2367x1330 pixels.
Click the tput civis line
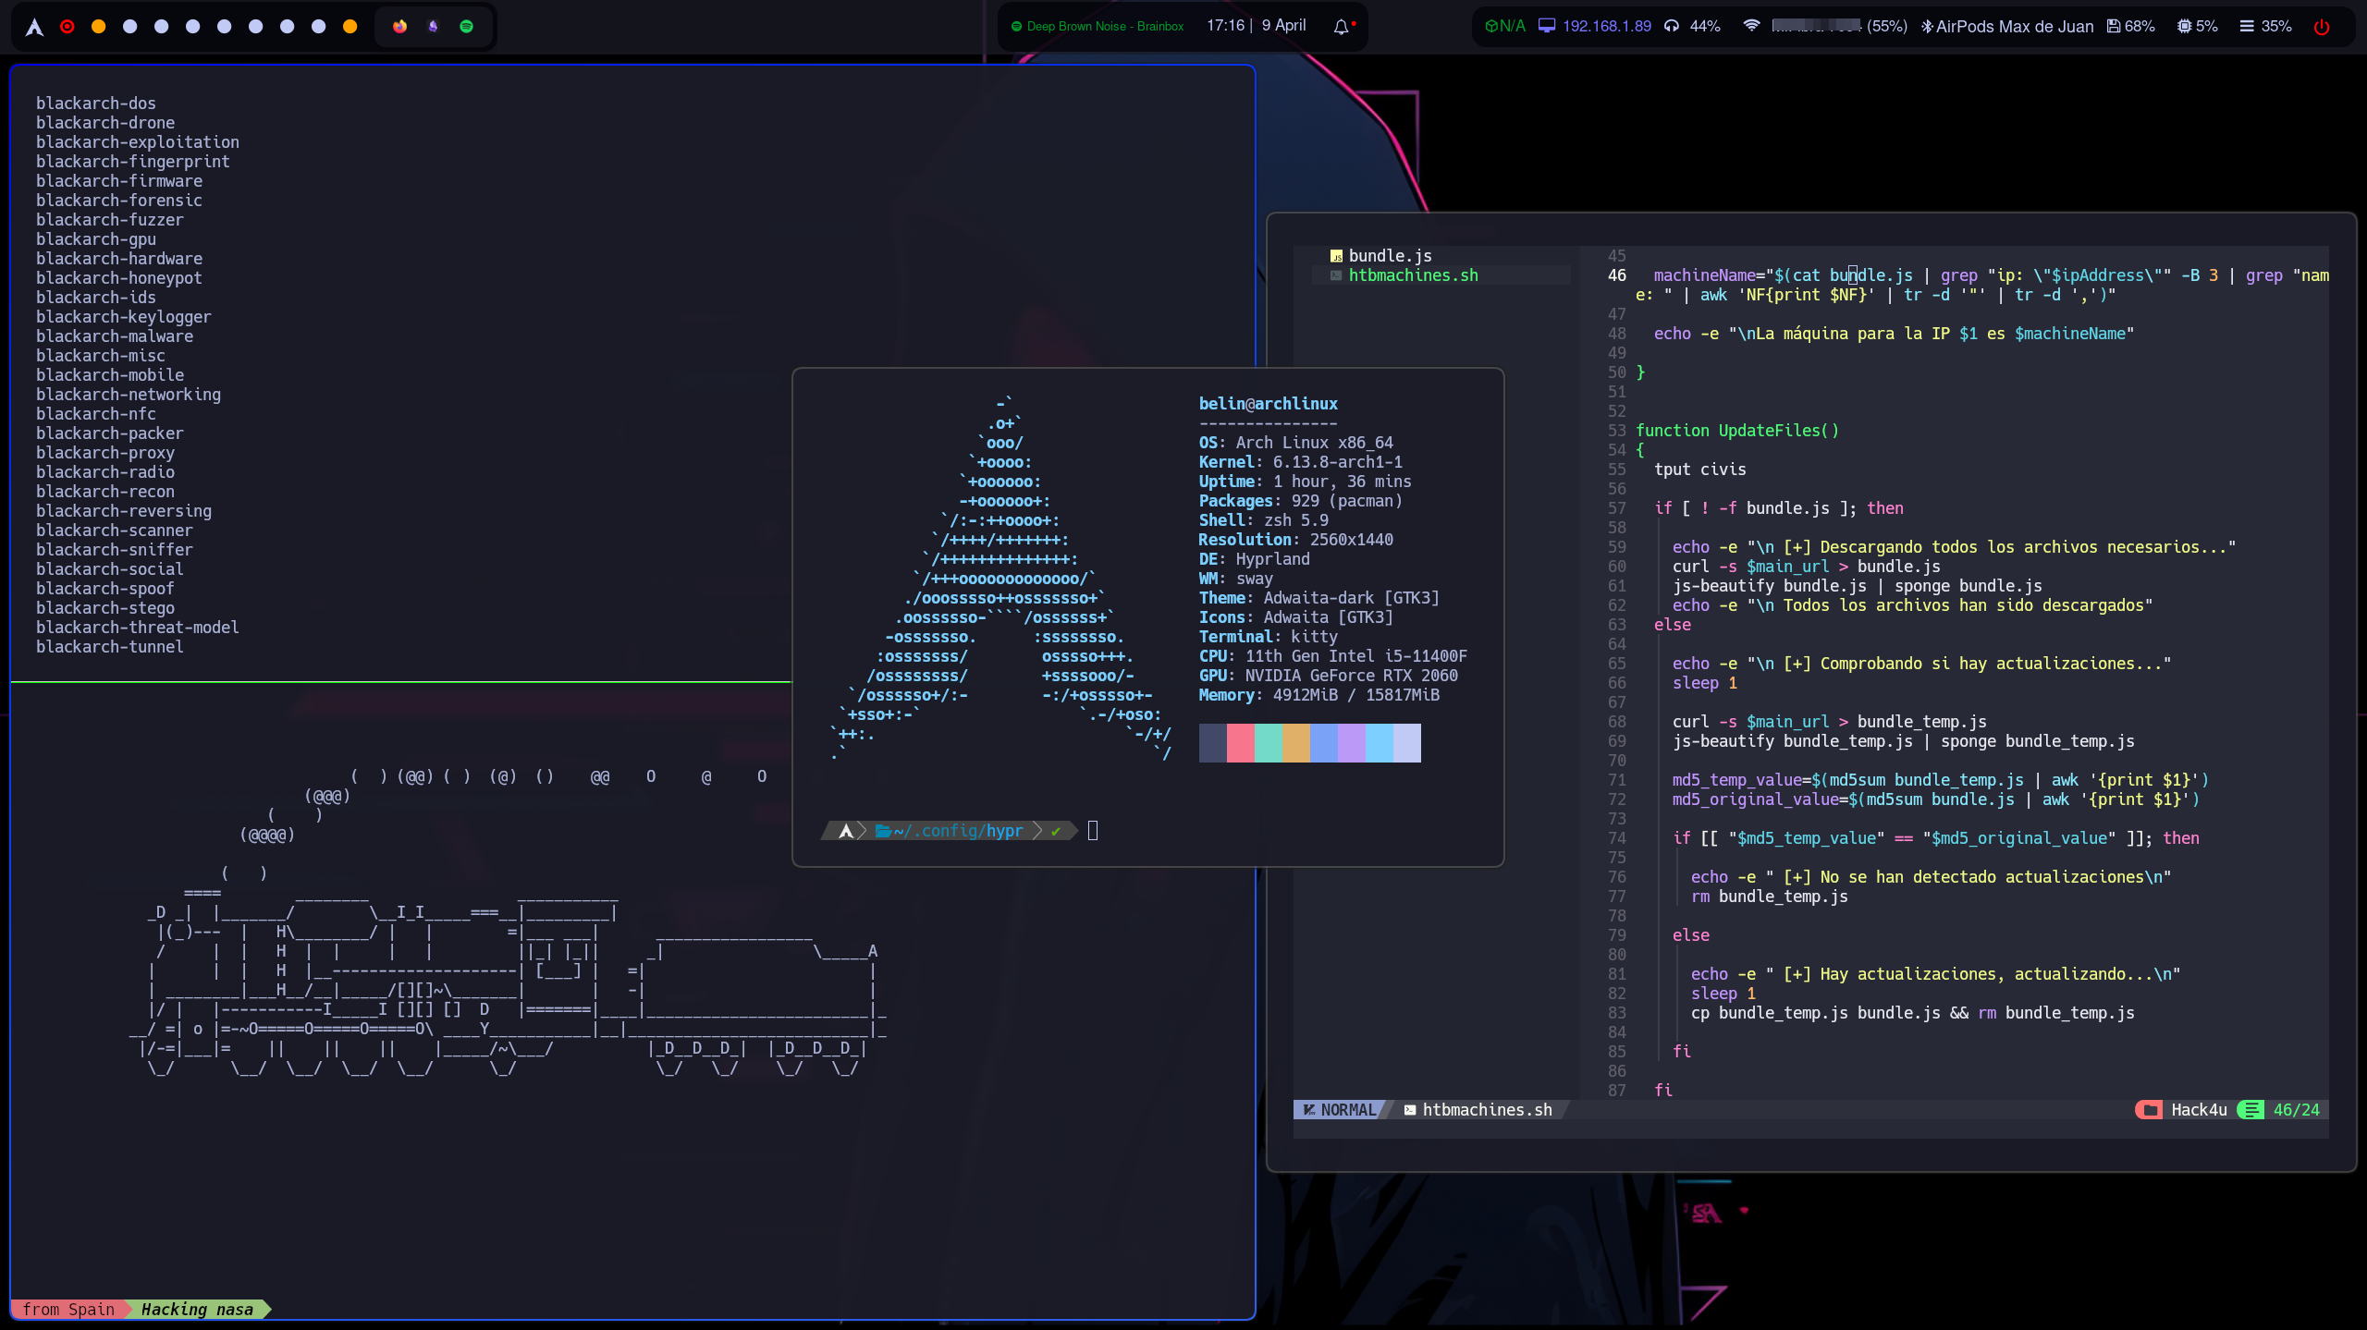[x=1699, y=470]
